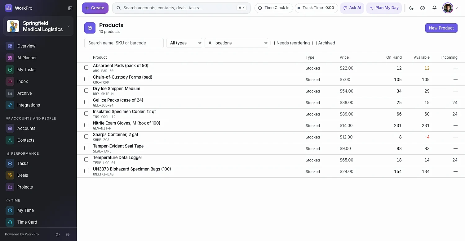465x241 pixels.
Task: Click Plan My Day
Action: (384, 8)
